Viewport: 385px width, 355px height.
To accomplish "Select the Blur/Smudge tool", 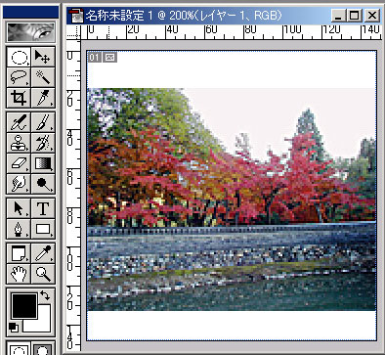I will coord(19,184).
